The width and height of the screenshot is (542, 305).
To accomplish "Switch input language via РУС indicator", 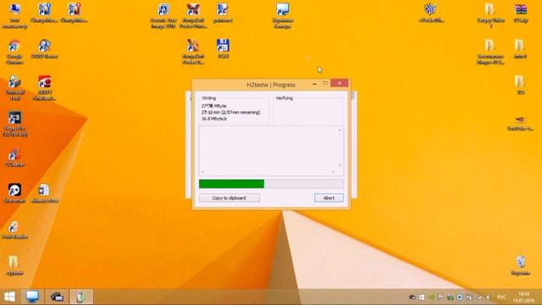I will tap(501, 297).
